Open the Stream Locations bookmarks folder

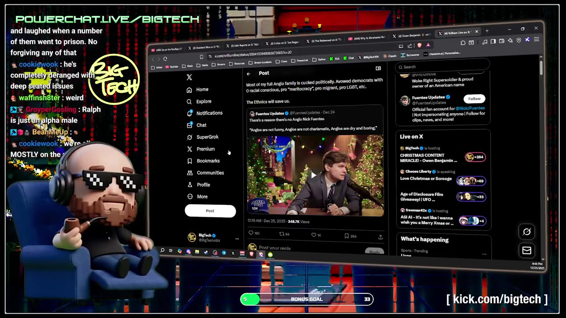coord(260,62)
